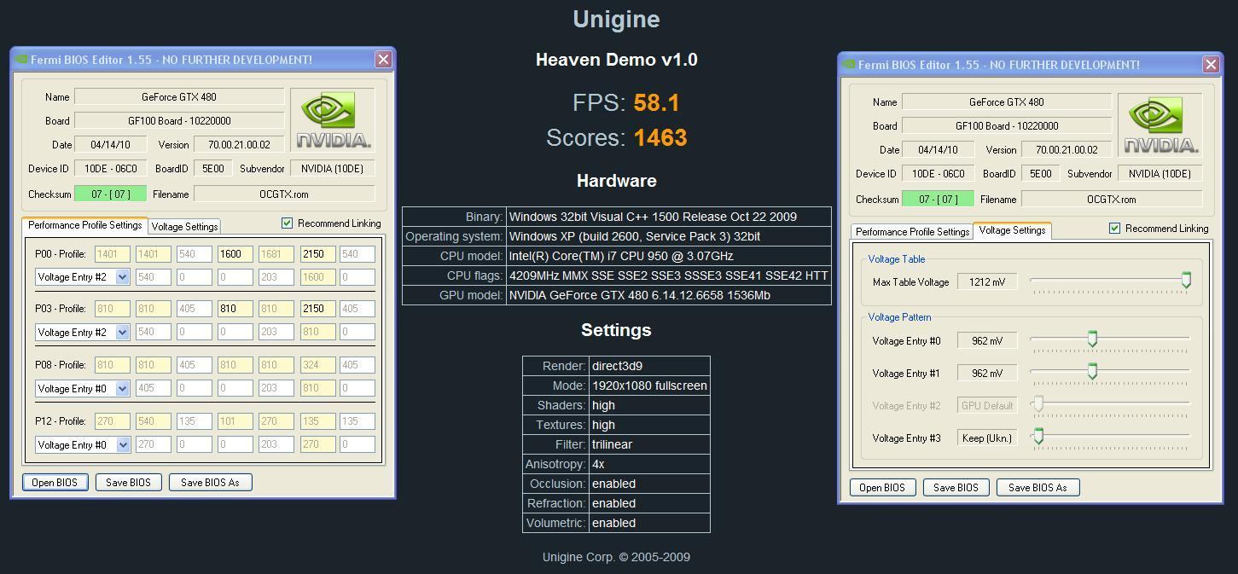This screenshot has width=1238, height=574.
Task: Click the P00 profile field containing 1600
Action: [x=235, y=254]
